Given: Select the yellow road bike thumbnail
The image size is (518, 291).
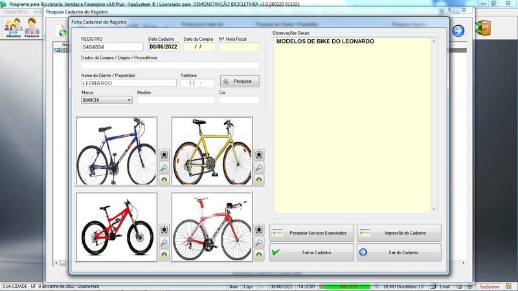Looking at the screenshot, I should pyautogui.click(x=212, y=151).
